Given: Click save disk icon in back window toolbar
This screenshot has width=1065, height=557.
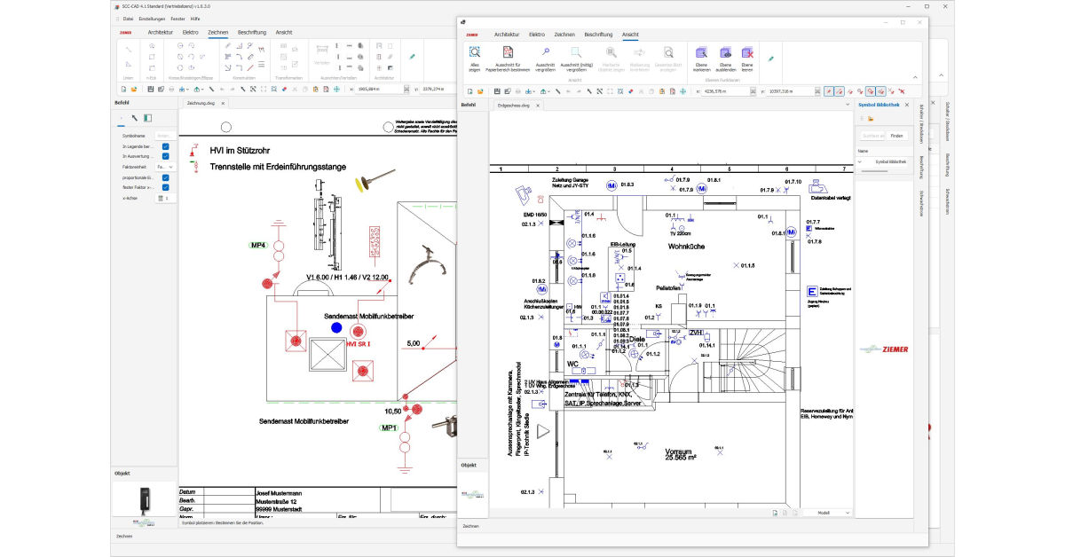Looking at the screenshot, I should pyautogui.click(x=151, y=89).
